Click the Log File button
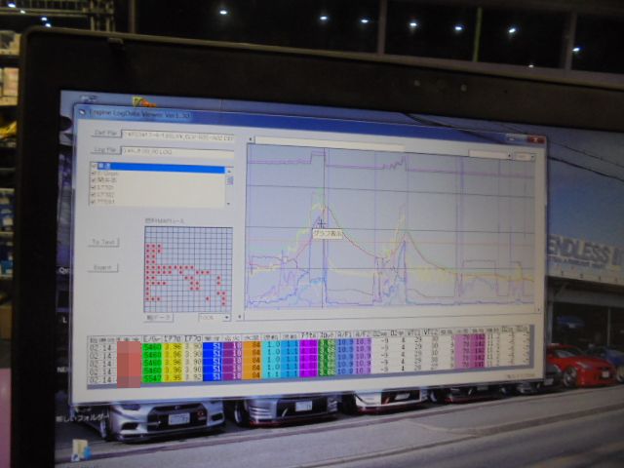Image resolution: width=624 pixels, height=468 pixels. 104,150
